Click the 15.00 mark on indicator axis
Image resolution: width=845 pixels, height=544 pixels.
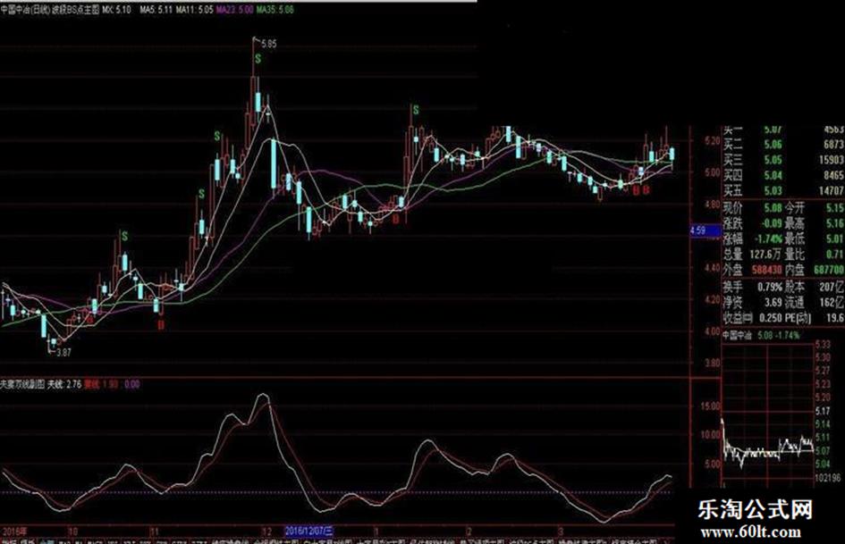click(710, 406)
